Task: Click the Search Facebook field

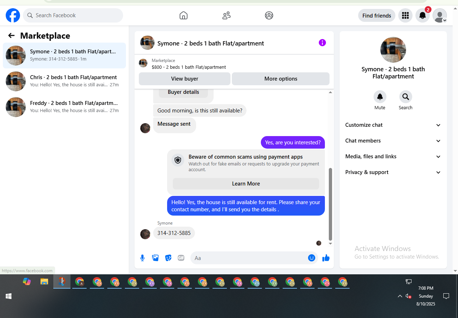Action: click(x=73, y=15)
